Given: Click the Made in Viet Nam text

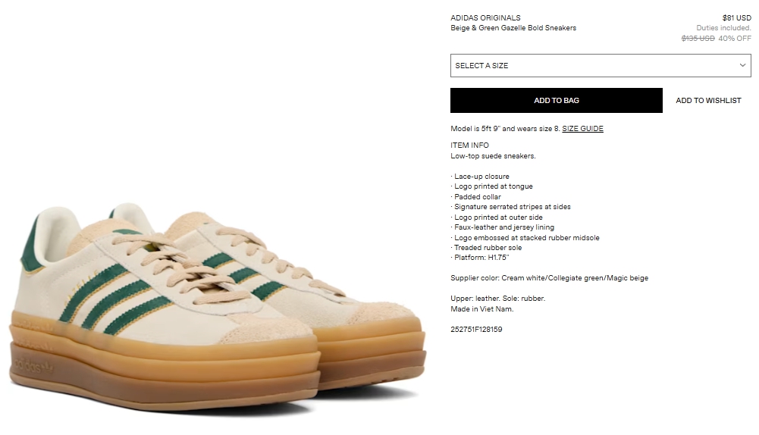Looking at the screenshot, I should 482,308.
